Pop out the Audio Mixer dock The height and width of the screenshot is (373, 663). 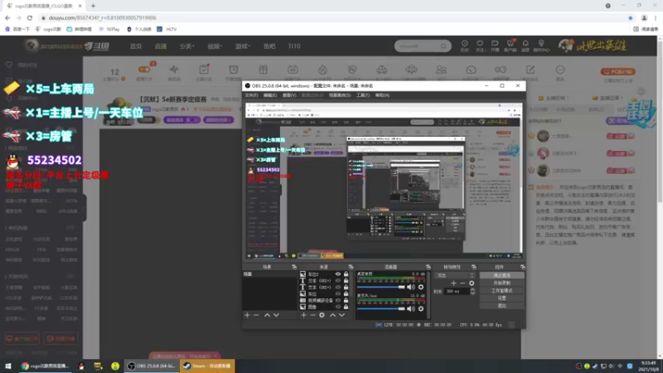pyautogui.click(x=428, y=267)
